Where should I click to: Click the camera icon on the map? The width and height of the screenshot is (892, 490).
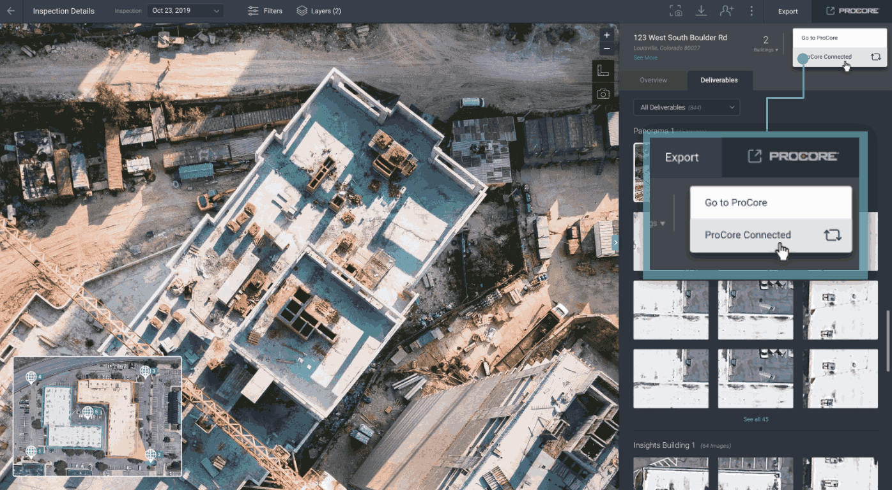coord(603,94)
